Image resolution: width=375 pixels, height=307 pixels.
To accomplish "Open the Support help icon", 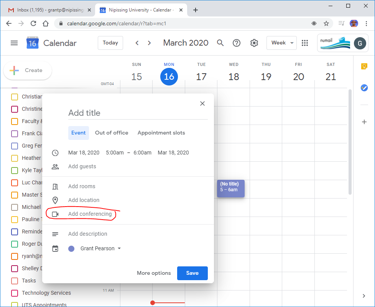I will (x=237, y=43).
